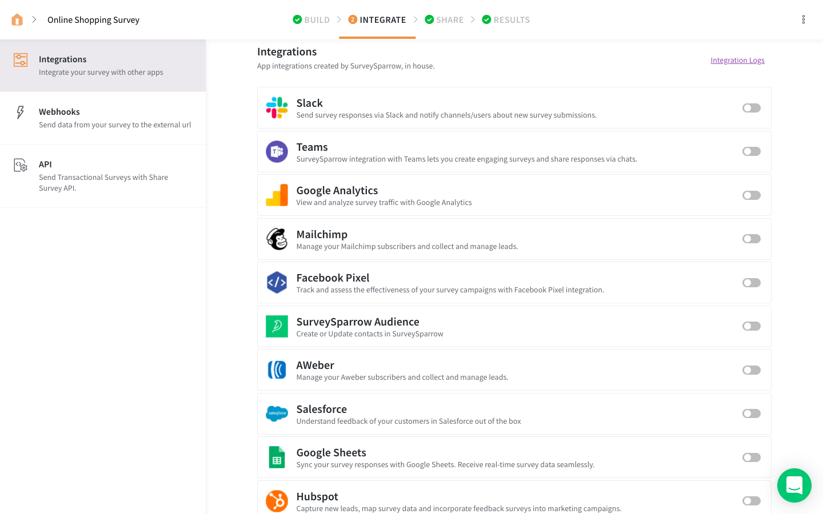Viewport: 823px width, 514px height.
Task: Click the Mailchimp title text
Action: [322, 234]
